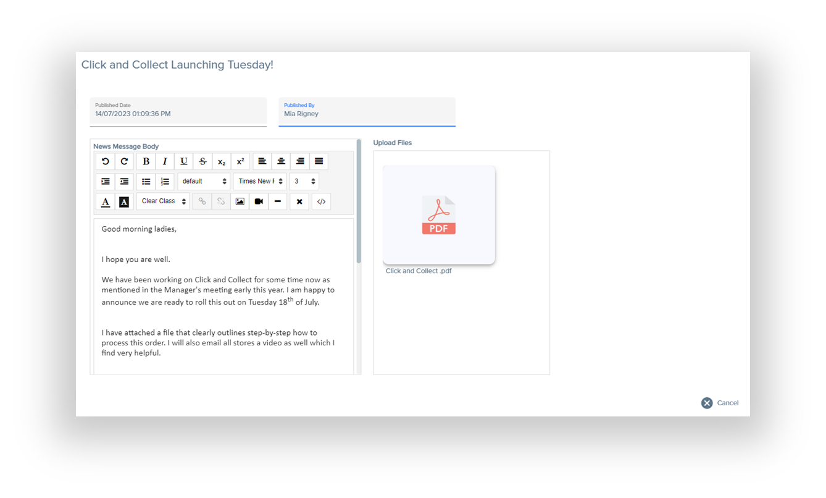Insert a bulleted list
The width and height of the screenshot is (826, 498).
pos(146,182)
